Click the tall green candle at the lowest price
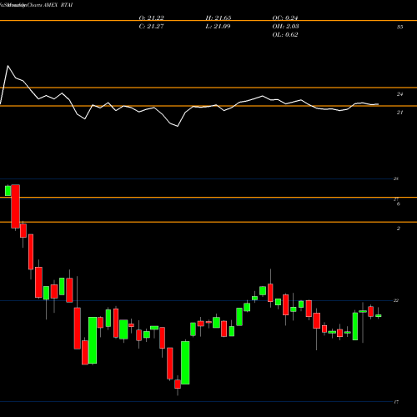 click(185, 363)
